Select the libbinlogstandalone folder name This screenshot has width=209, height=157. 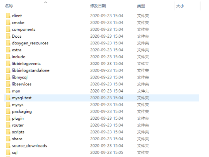[30, 70]
